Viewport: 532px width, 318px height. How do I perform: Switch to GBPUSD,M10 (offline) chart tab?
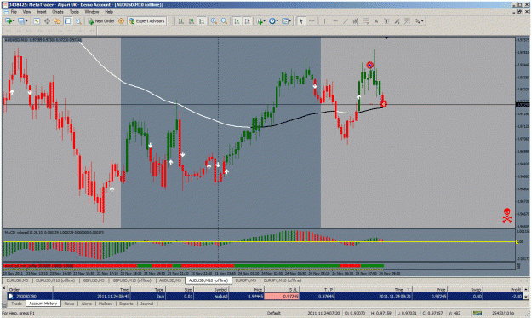coord(132,280)
